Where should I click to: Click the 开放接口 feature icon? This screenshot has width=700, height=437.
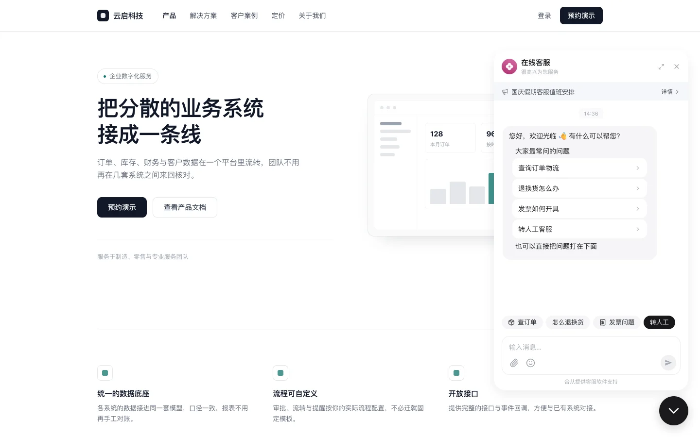click(x=456, y=373)
